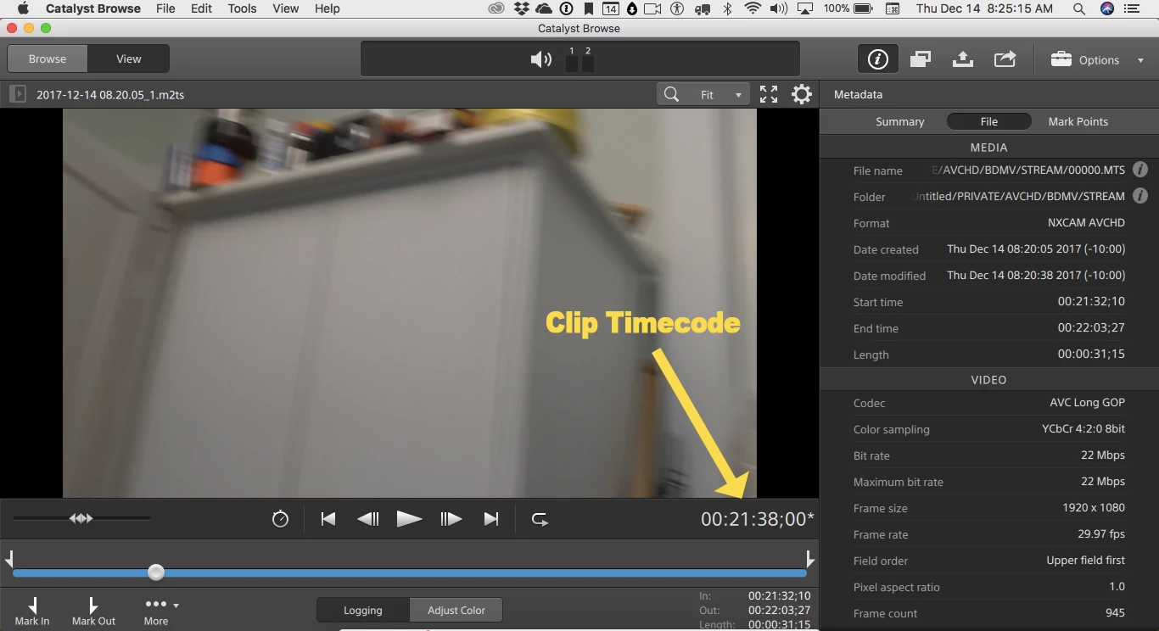Open system volume menu bar icon
The width and height of the screenshot is (1159, 631).
pos(778,8)
